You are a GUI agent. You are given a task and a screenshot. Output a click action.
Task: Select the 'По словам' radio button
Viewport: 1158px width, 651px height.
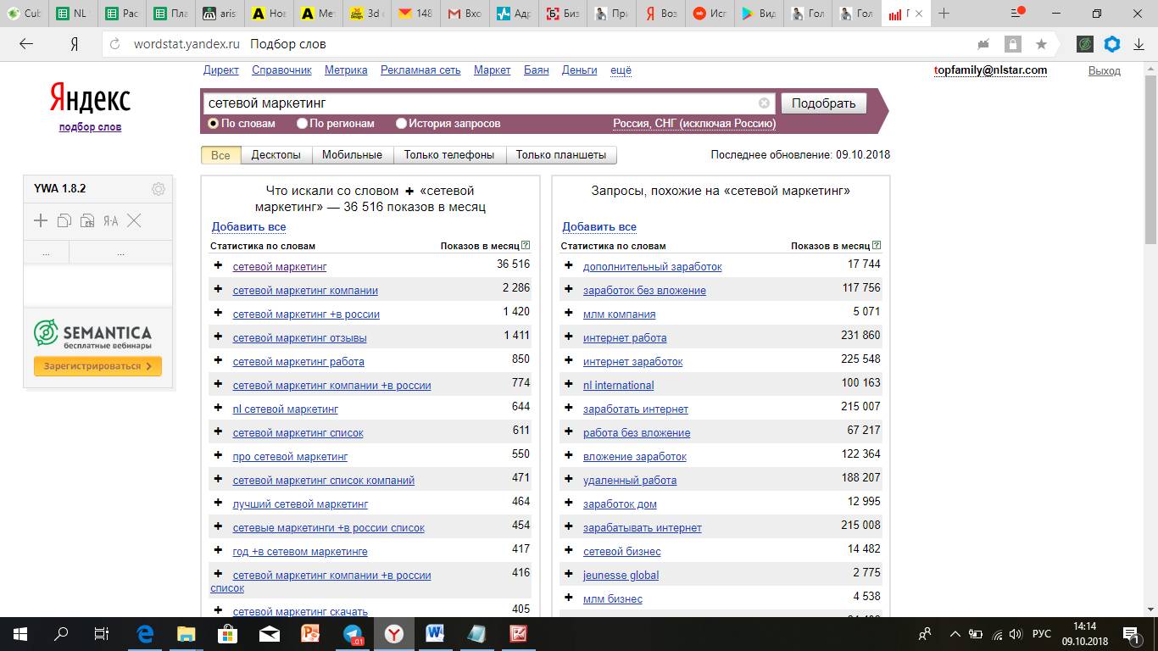[214, 124]
